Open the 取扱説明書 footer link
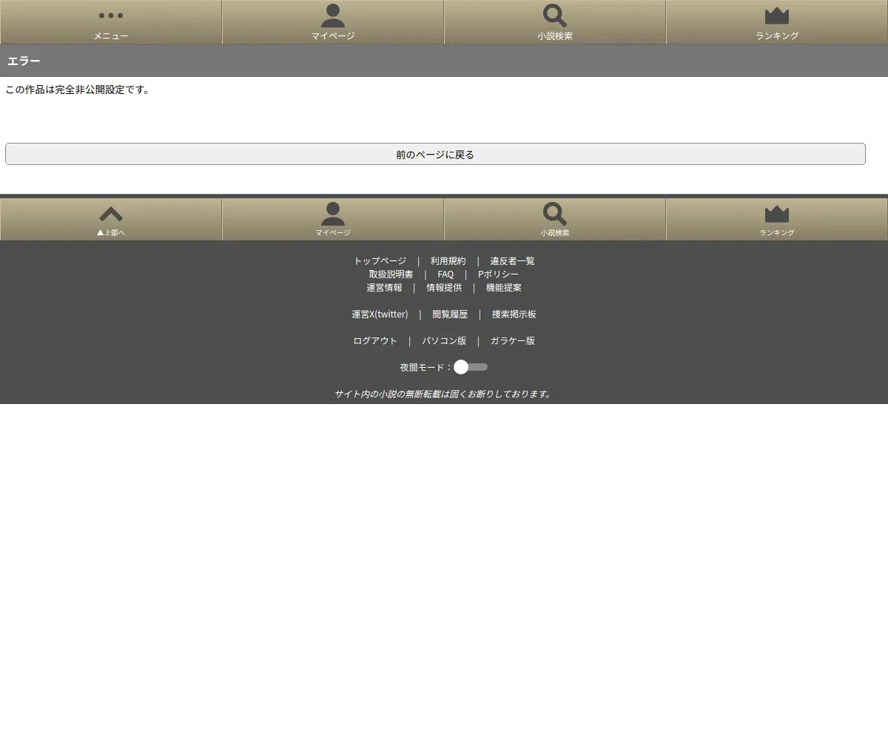The width and height of the screenshot is (888, 740). point(391,275)
